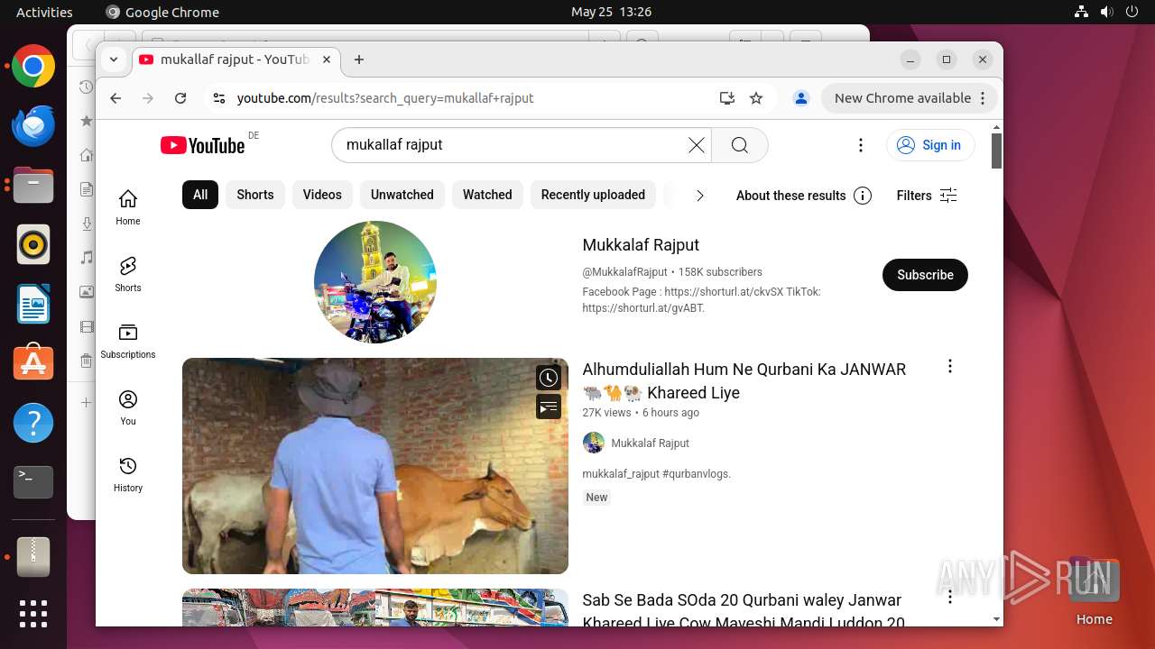
Task: Open Chrome profile icon
Action: coord(800,98)
